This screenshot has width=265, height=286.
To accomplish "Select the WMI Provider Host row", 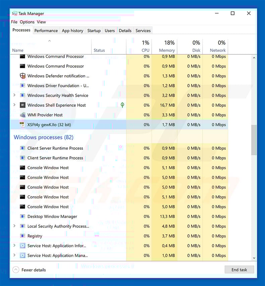I will click(119, 115).
